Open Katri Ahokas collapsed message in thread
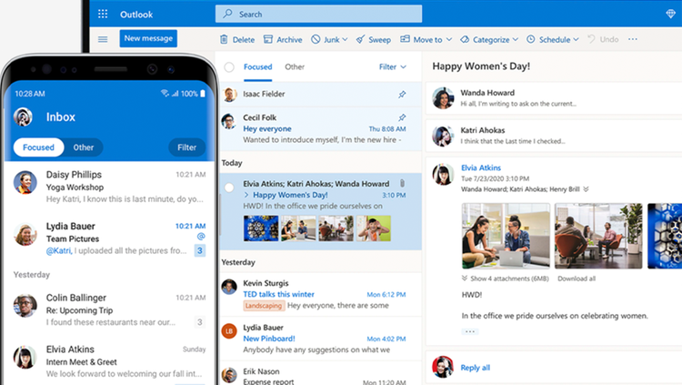The image size is (682, 385). [554, 136]
